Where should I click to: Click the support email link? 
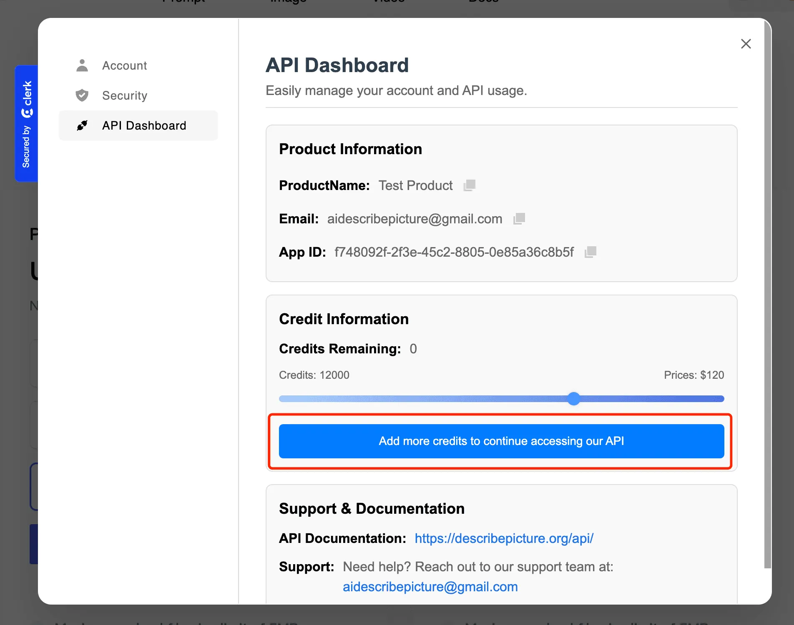pos(430,587)
